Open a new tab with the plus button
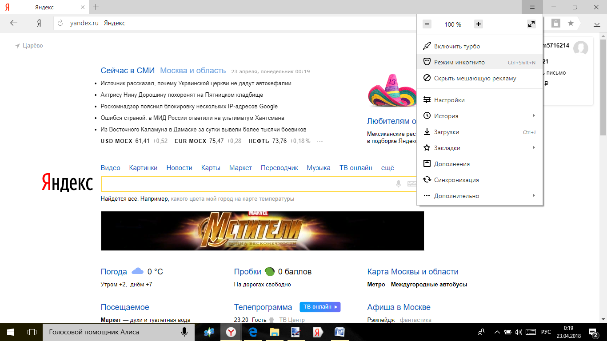This screenshot has height=341, width=607. pos(96,7)
